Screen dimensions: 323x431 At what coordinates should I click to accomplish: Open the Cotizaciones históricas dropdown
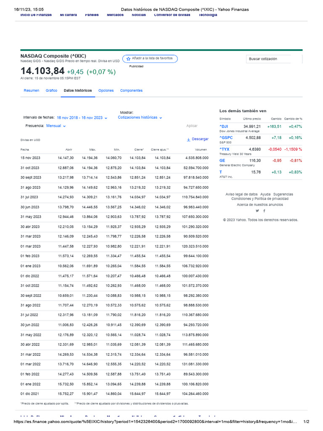click(140, 117)
